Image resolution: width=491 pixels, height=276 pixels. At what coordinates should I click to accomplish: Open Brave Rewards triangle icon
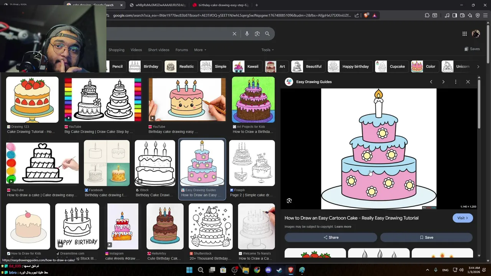[374, 15]
